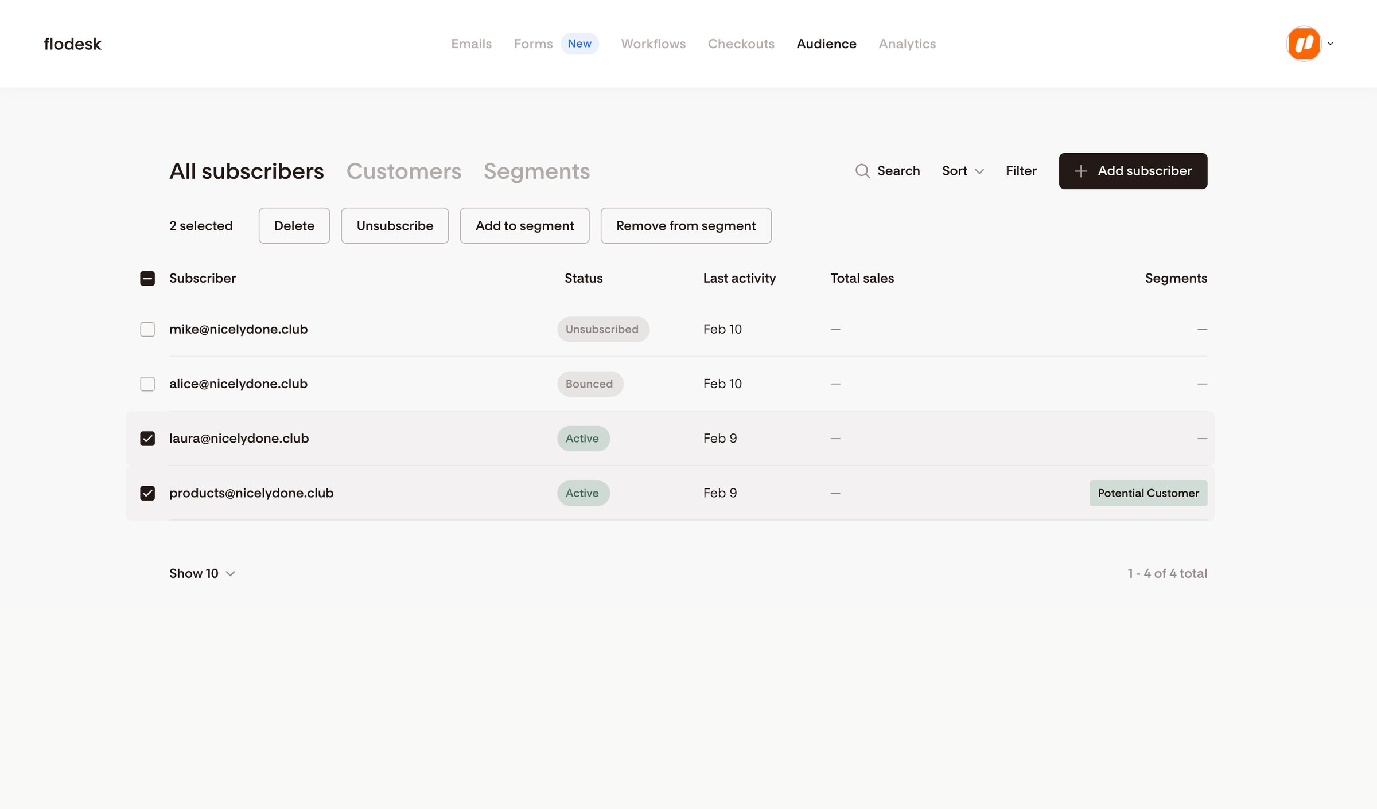Select the Audience nav item

point(826,44)
